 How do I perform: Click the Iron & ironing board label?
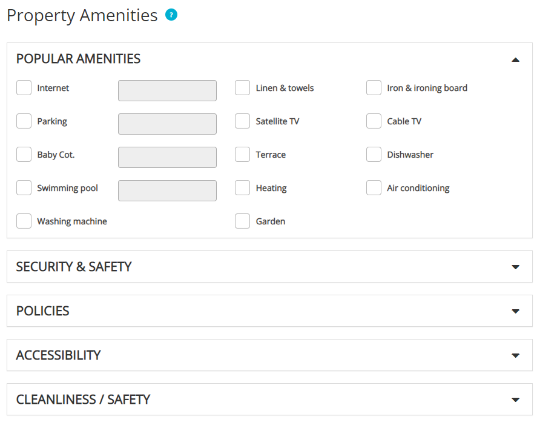point(427,88)
